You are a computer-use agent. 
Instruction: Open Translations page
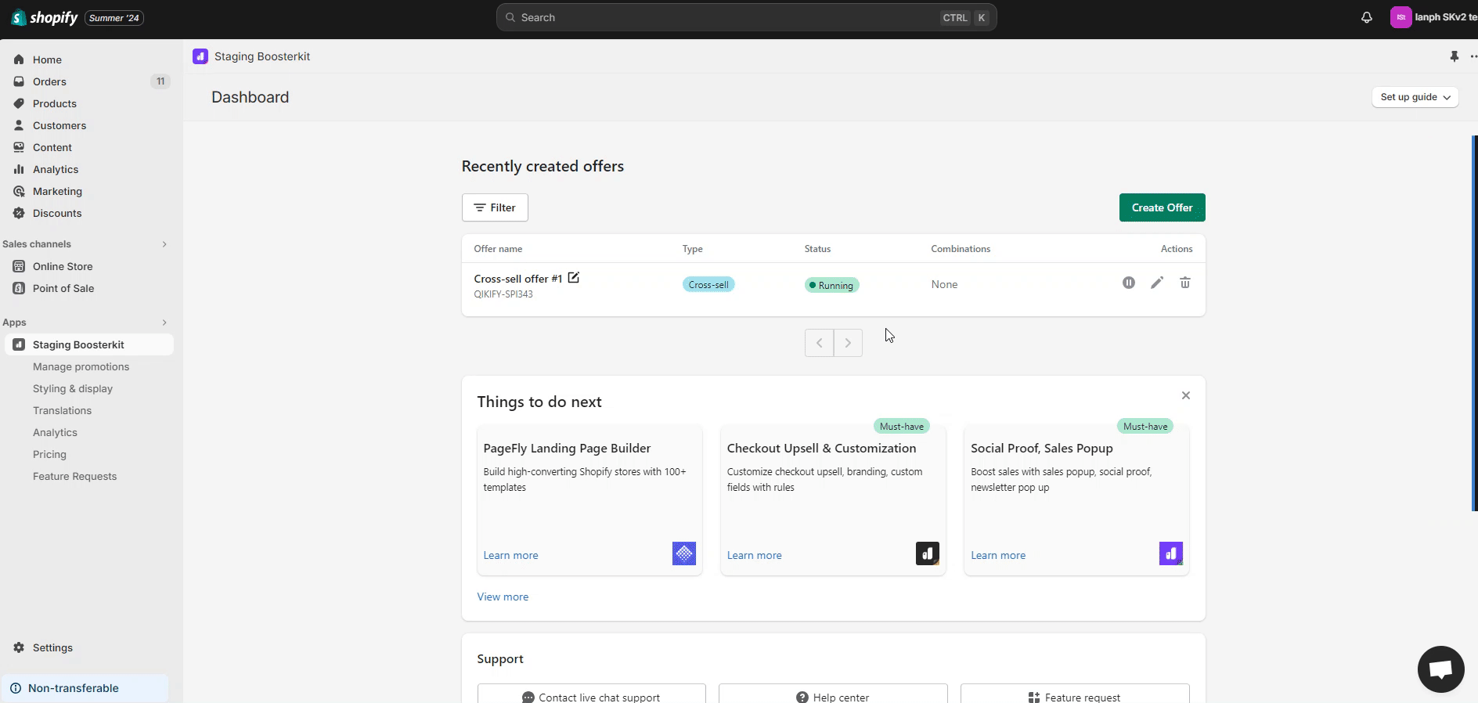[62, 410]
